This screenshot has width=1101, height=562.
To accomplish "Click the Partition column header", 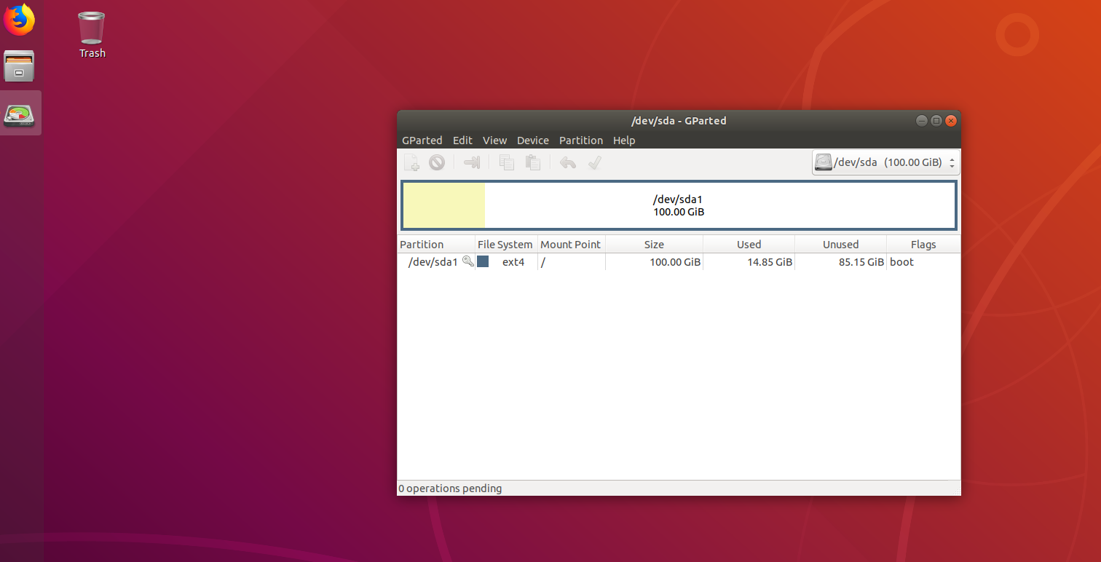I will click(436, 245).
